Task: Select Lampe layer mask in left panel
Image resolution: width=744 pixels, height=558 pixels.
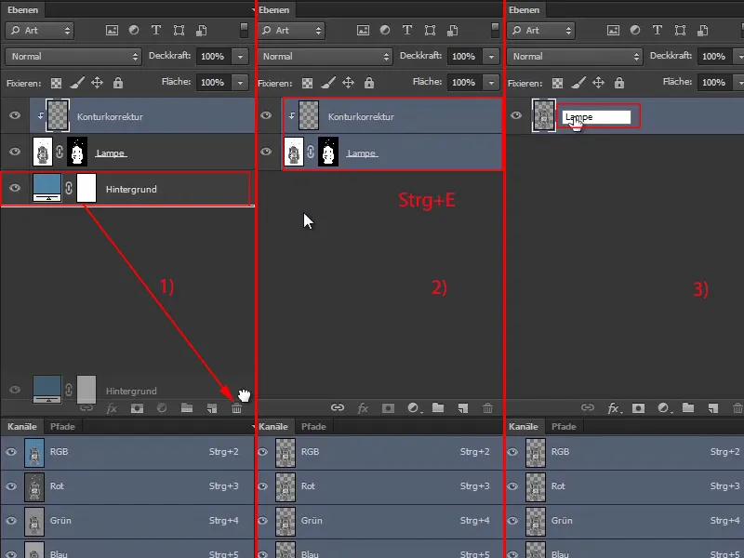Action: click(77, 152)
